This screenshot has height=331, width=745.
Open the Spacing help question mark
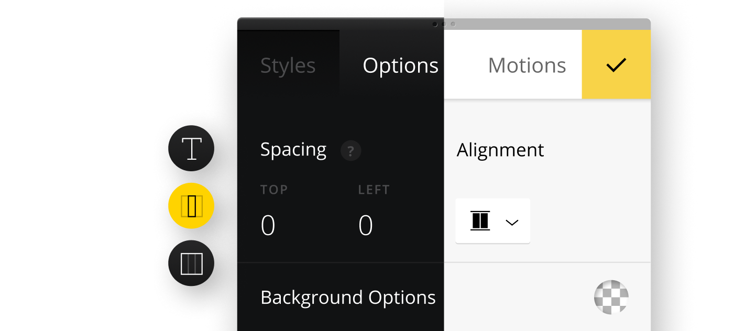(351, 151)
